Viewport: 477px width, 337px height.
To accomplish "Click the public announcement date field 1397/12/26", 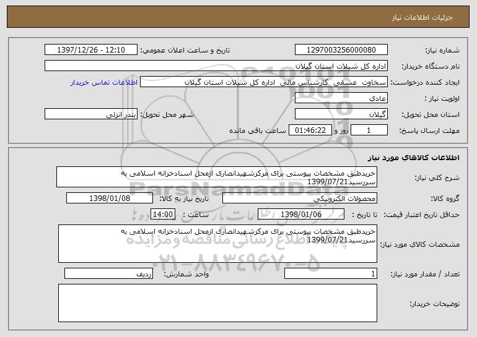I will tap(91, 50).
